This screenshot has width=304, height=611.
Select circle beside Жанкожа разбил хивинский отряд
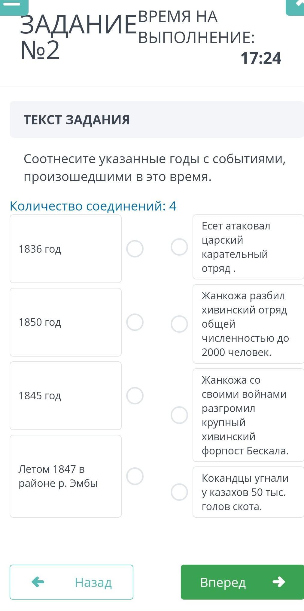click(179, 324)
